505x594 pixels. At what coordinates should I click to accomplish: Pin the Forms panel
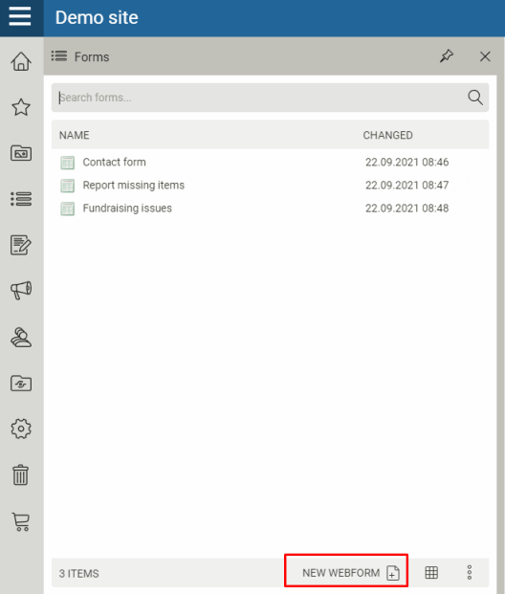(447, 56)
